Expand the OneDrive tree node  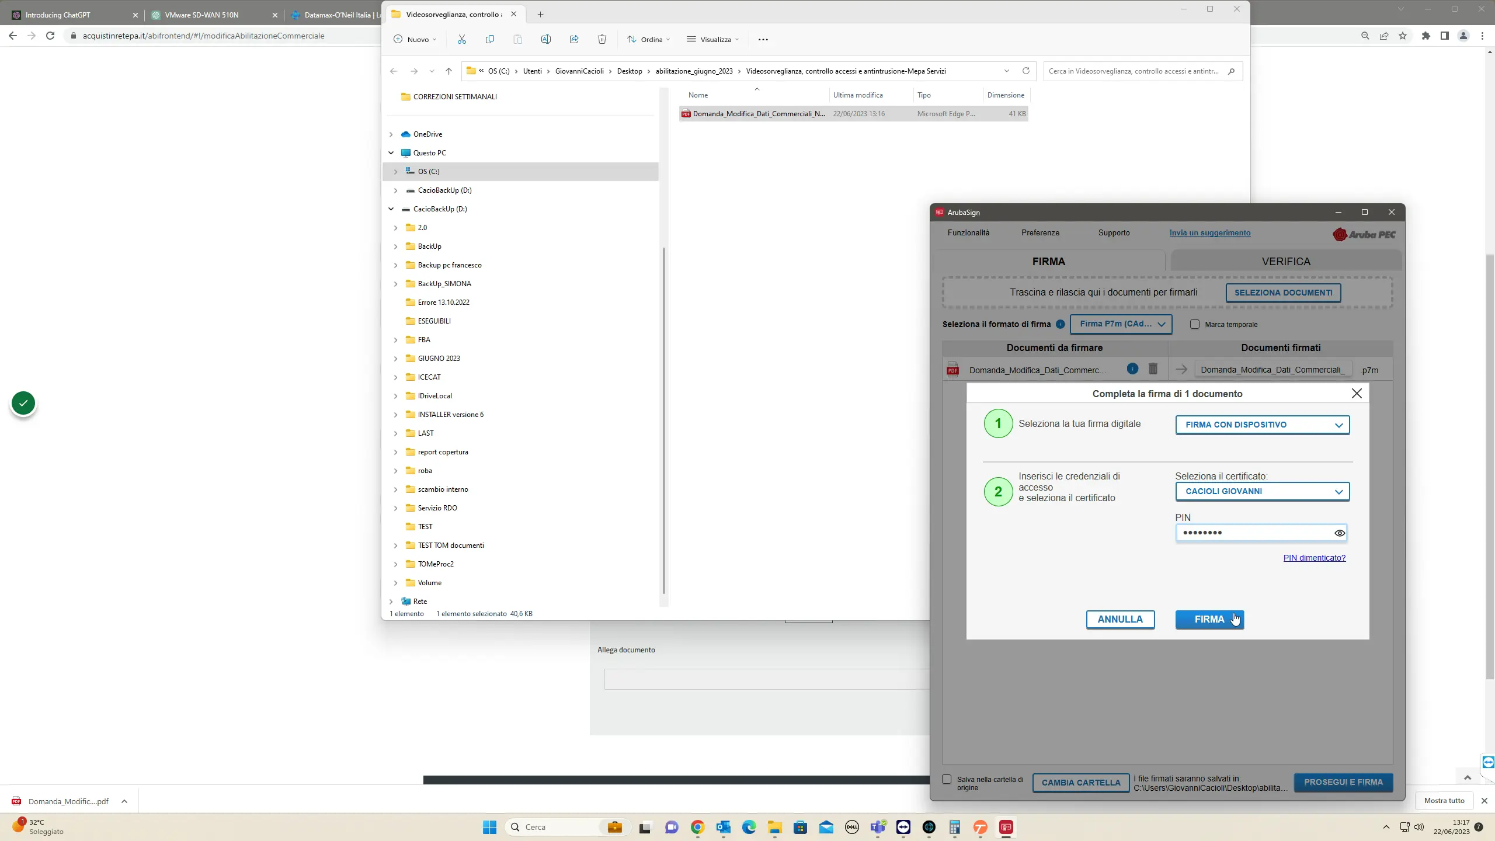click(x=391, y=134)
